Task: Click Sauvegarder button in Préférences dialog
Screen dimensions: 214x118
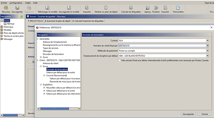Action: coord(188,114)
